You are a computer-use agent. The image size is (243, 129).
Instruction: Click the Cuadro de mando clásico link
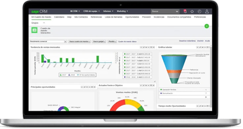[x=127, y=42]
